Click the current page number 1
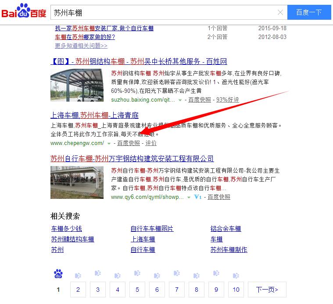Image resolution: width=333 pixels, height=304 pixels. coord(58,290)
